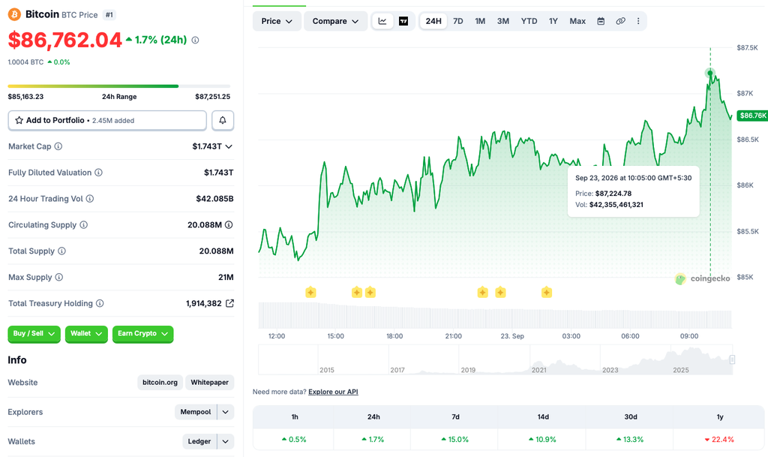Switch to the TradingView chart icon

coord(403,21)
